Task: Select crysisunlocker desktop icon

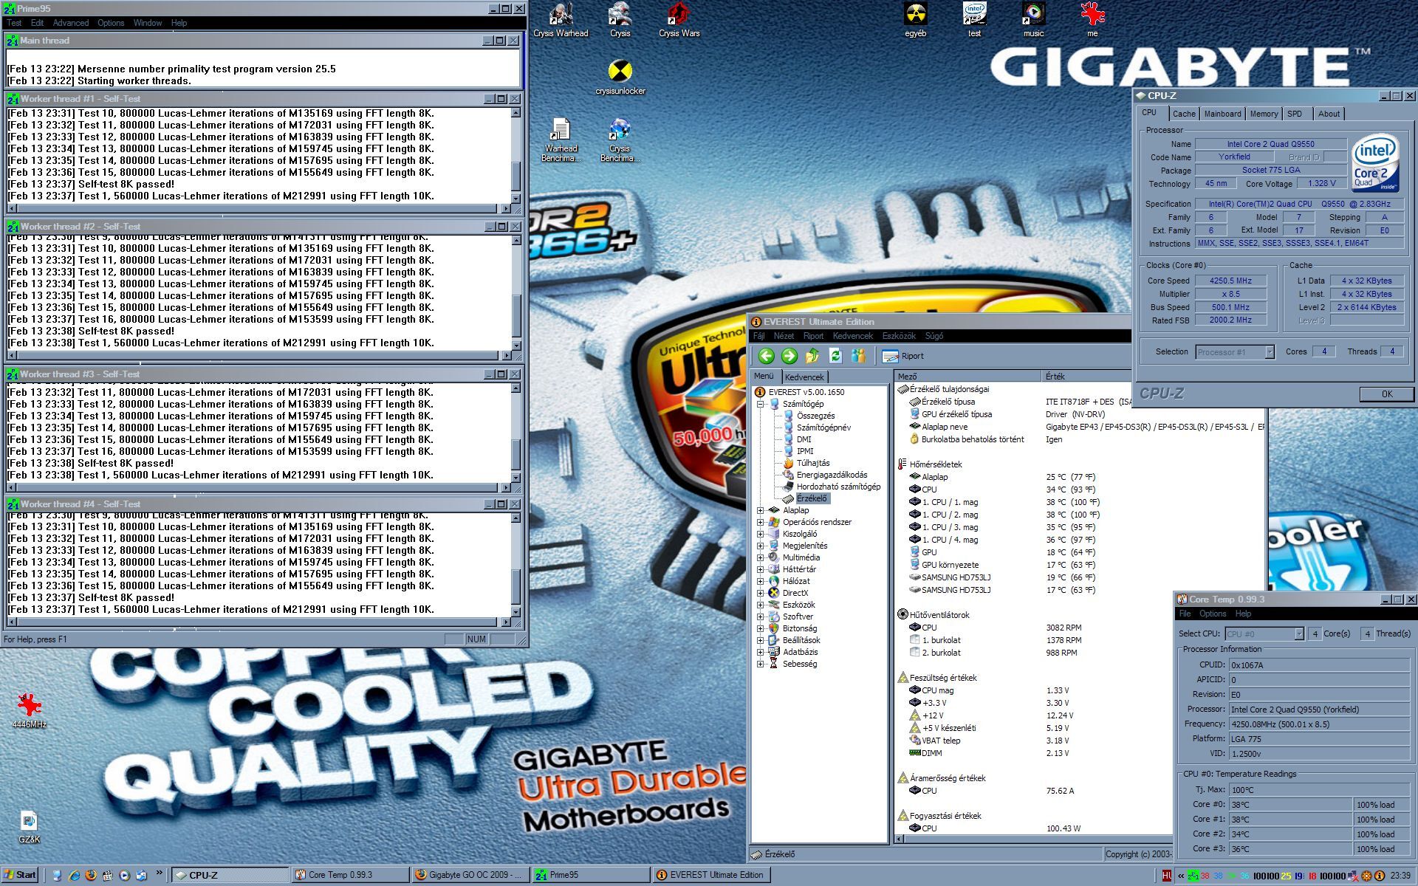Action: click(620, 78)
